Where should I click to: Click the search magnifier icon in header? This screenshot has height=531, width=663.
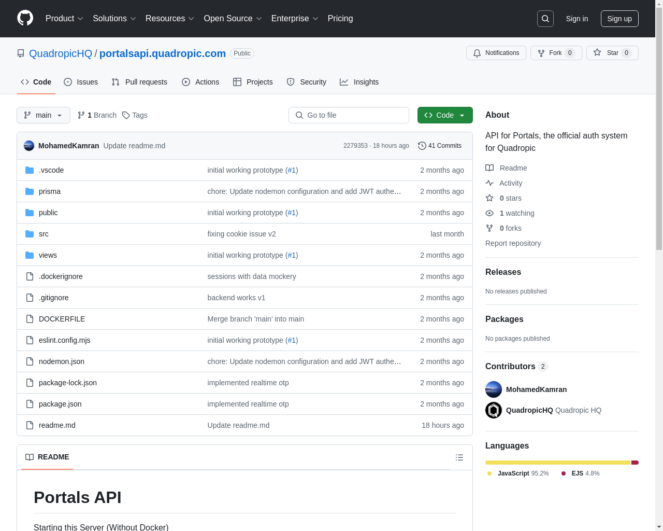(545, 19)
